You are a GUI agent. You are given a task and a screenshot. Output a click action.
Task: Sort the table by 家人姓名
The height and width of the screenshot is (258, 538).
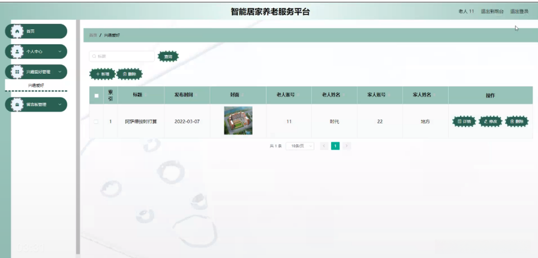[434, 95]
